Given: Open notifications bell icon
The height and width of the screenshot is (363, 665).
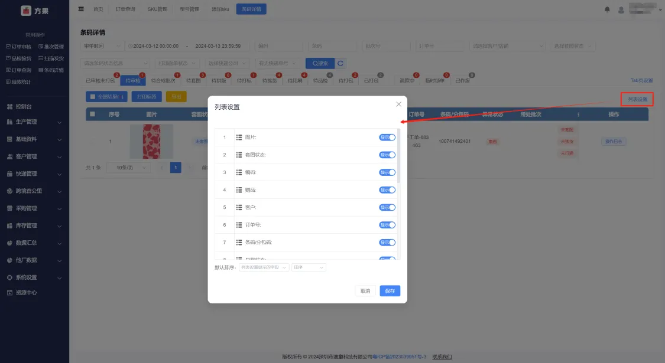Looking at the screenshot, I should pyautogui.click(x=607, y=9).
